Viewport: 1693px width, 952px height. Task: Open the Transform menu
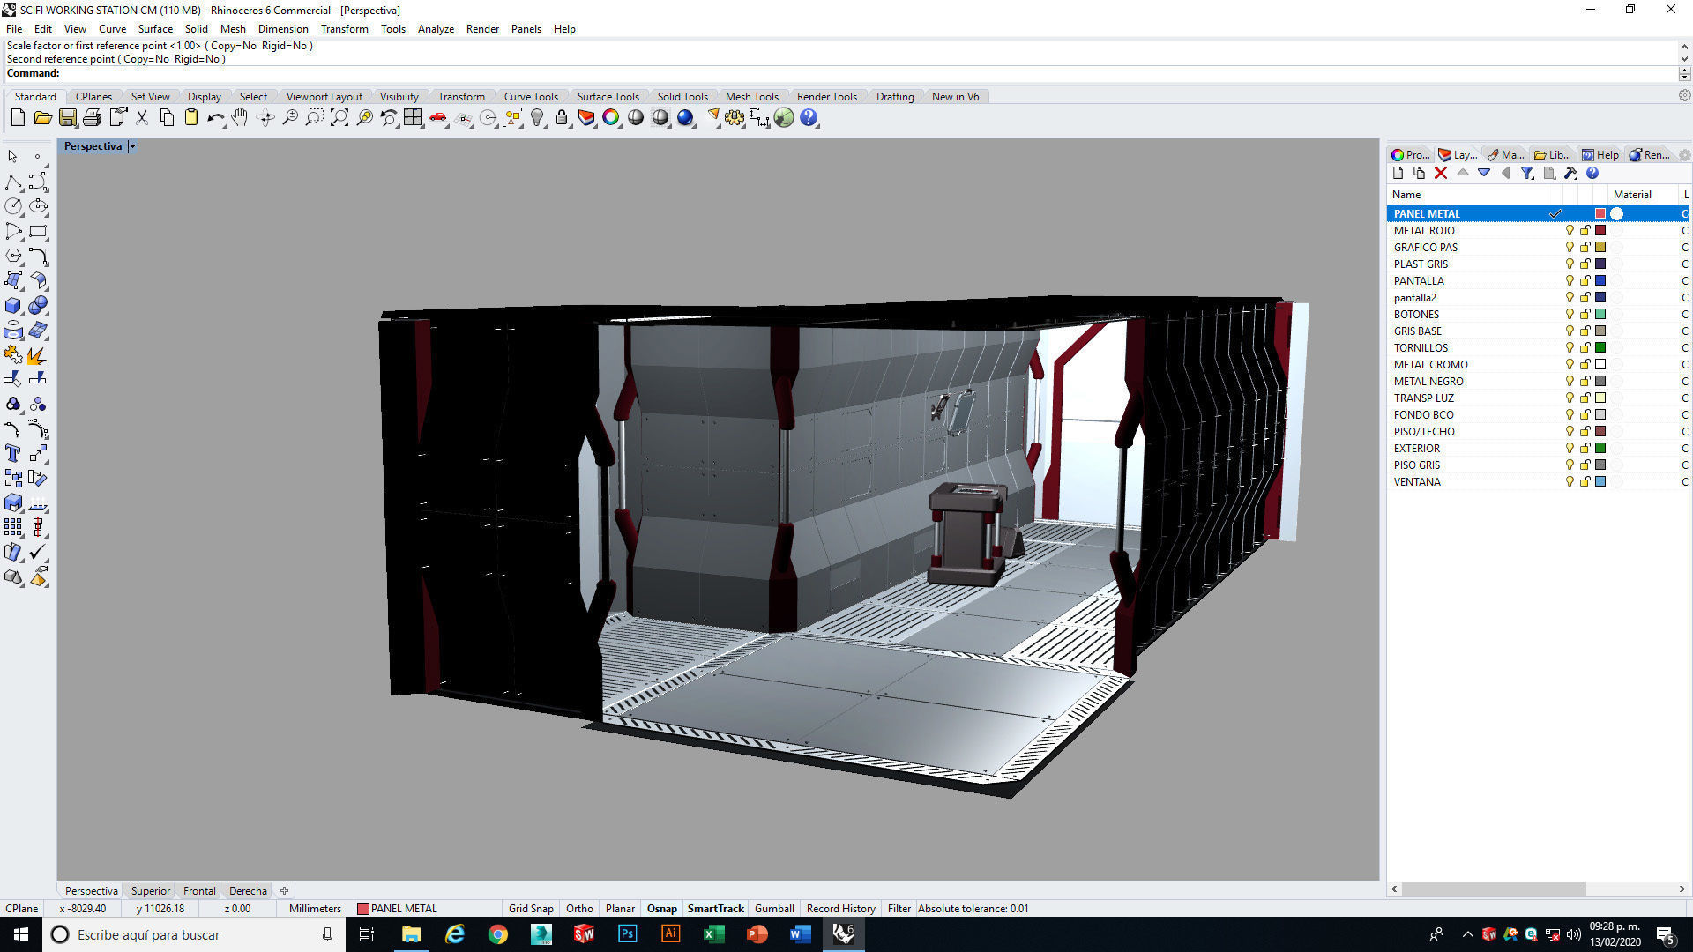(344, 29)
